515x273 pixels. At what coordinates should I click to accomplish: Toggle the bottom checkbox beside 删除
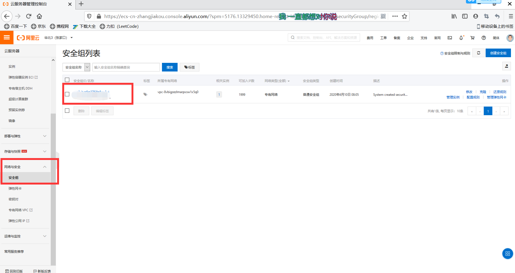pos(67,111)
